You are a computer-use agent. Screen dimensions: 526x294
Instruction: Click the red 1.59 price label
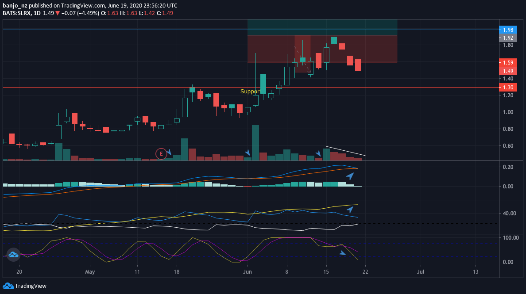pos(508,62)
